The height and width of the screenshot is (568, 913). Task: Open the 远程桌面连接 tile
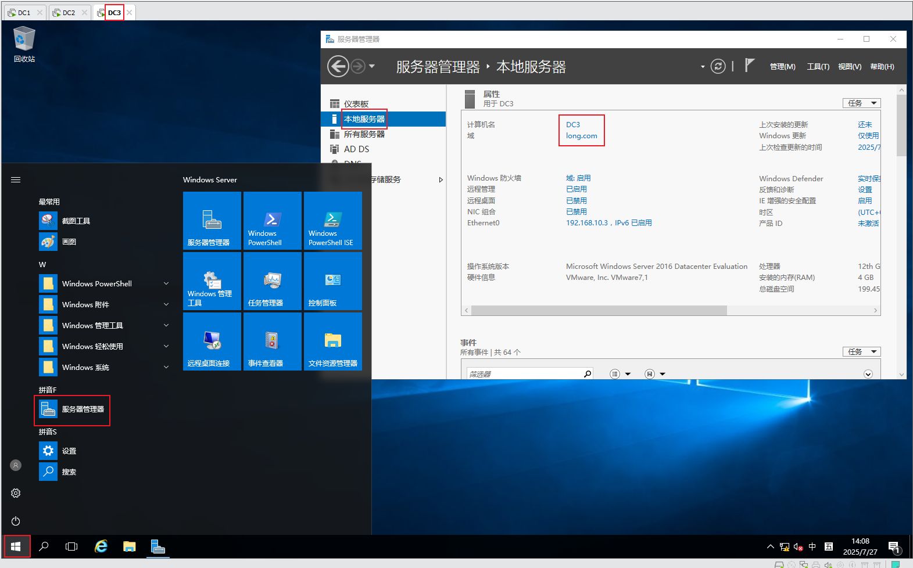212,341
